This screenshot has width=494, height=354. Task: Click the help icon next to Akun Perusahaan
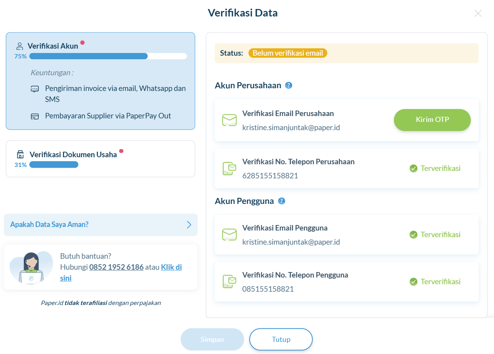click(289, 85)
